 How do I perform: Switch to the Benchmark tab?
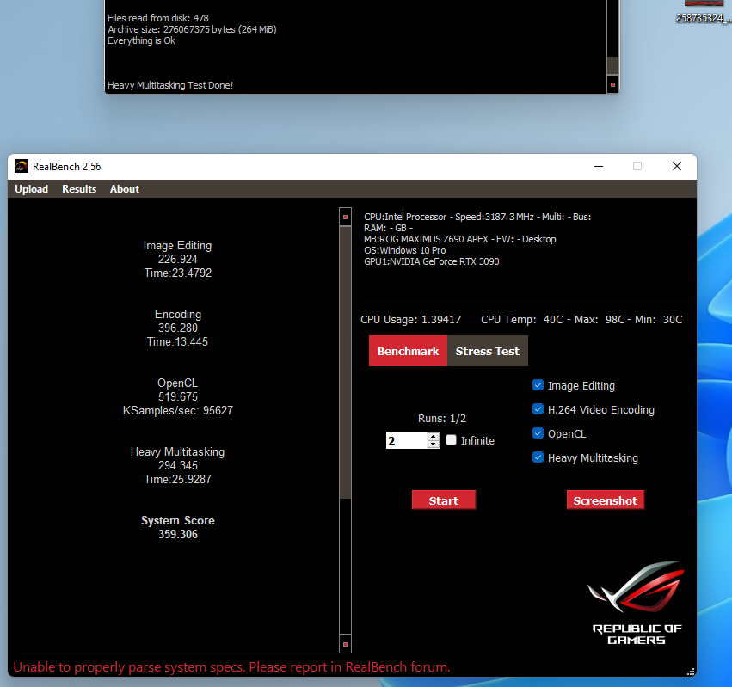coord(408,351)
